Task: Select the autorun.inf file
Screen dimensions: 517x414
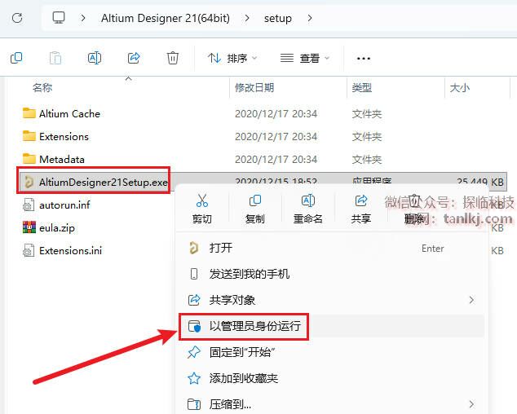Action: tap(56, 205)
